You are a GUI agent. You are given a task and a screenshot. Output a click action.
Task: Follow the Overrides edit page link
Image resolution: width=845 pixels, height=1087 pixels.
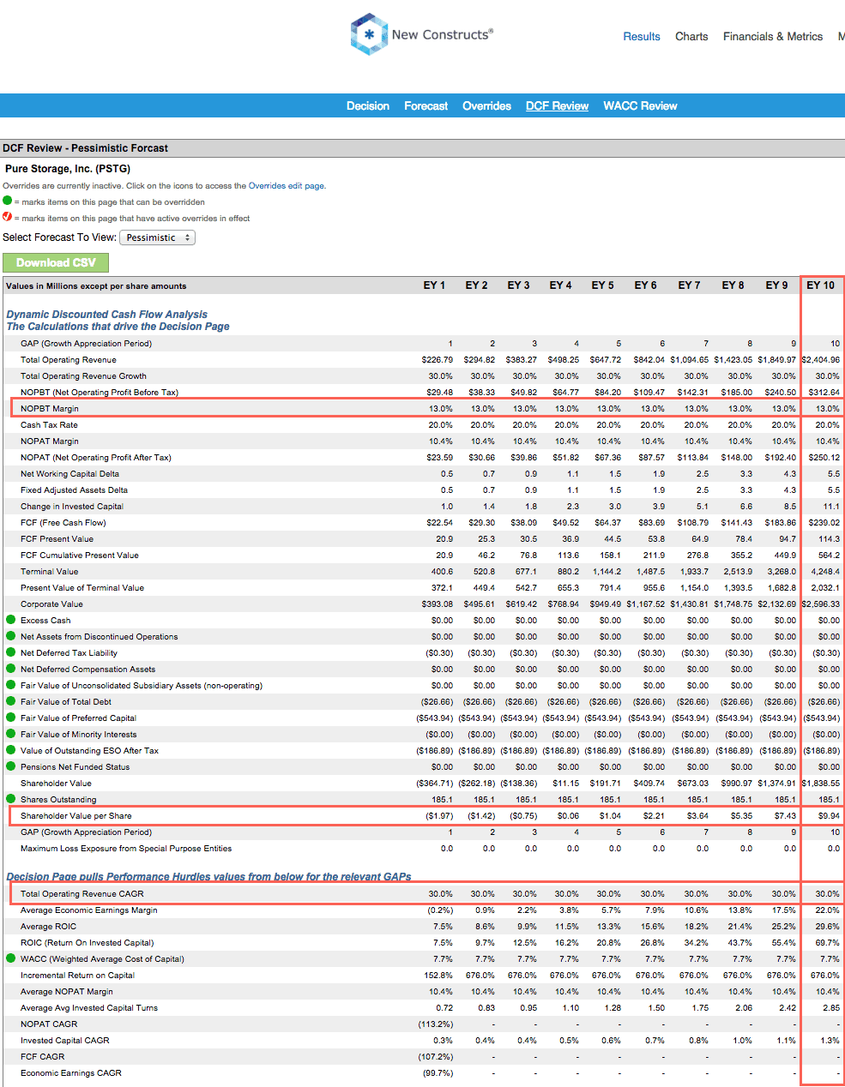tap(287, 186)
